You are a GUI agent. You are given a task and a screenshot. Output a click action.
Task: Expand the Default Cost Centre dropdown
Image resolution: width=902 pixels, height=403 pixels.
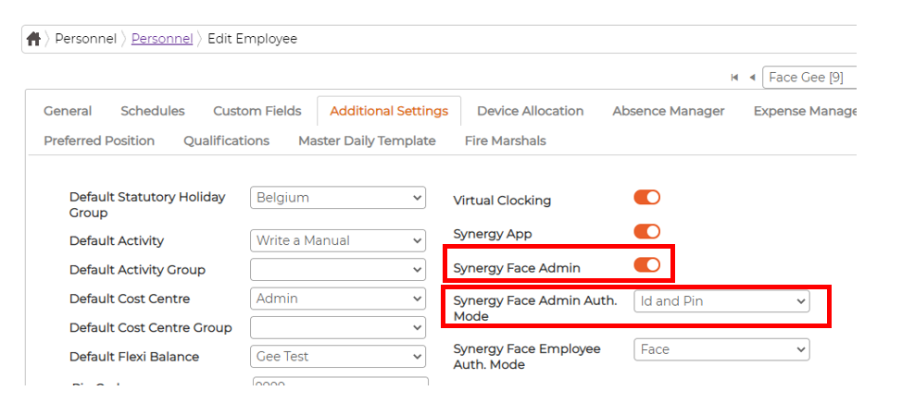click(x=337, y=299)
